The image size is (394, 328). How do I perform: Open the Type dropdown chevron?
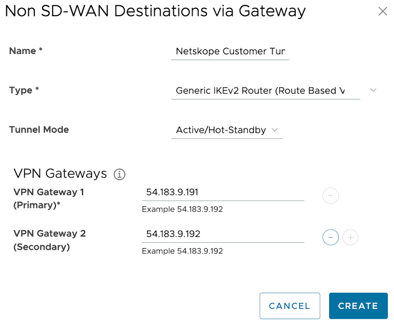(373, 90)
